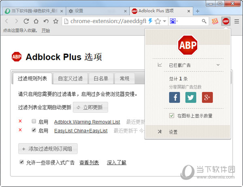Share blocked count on Google Plus
The width and height of the screenshot is (243, 187).
pos(207,97)
